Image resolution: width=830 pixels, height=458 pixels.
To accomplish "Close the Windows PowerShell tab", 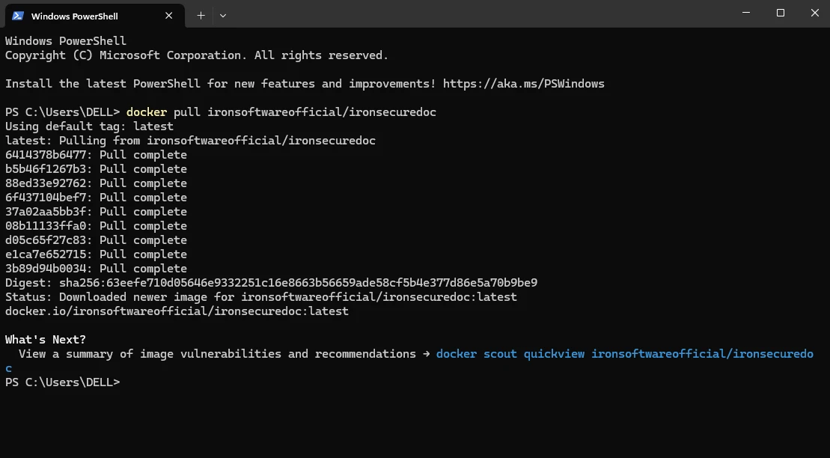I will pos(169,15).
